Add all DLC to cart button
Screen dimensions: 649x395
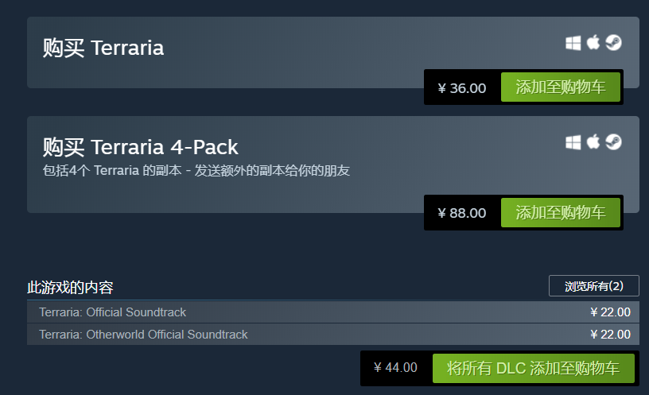click(x=533, y=368)
